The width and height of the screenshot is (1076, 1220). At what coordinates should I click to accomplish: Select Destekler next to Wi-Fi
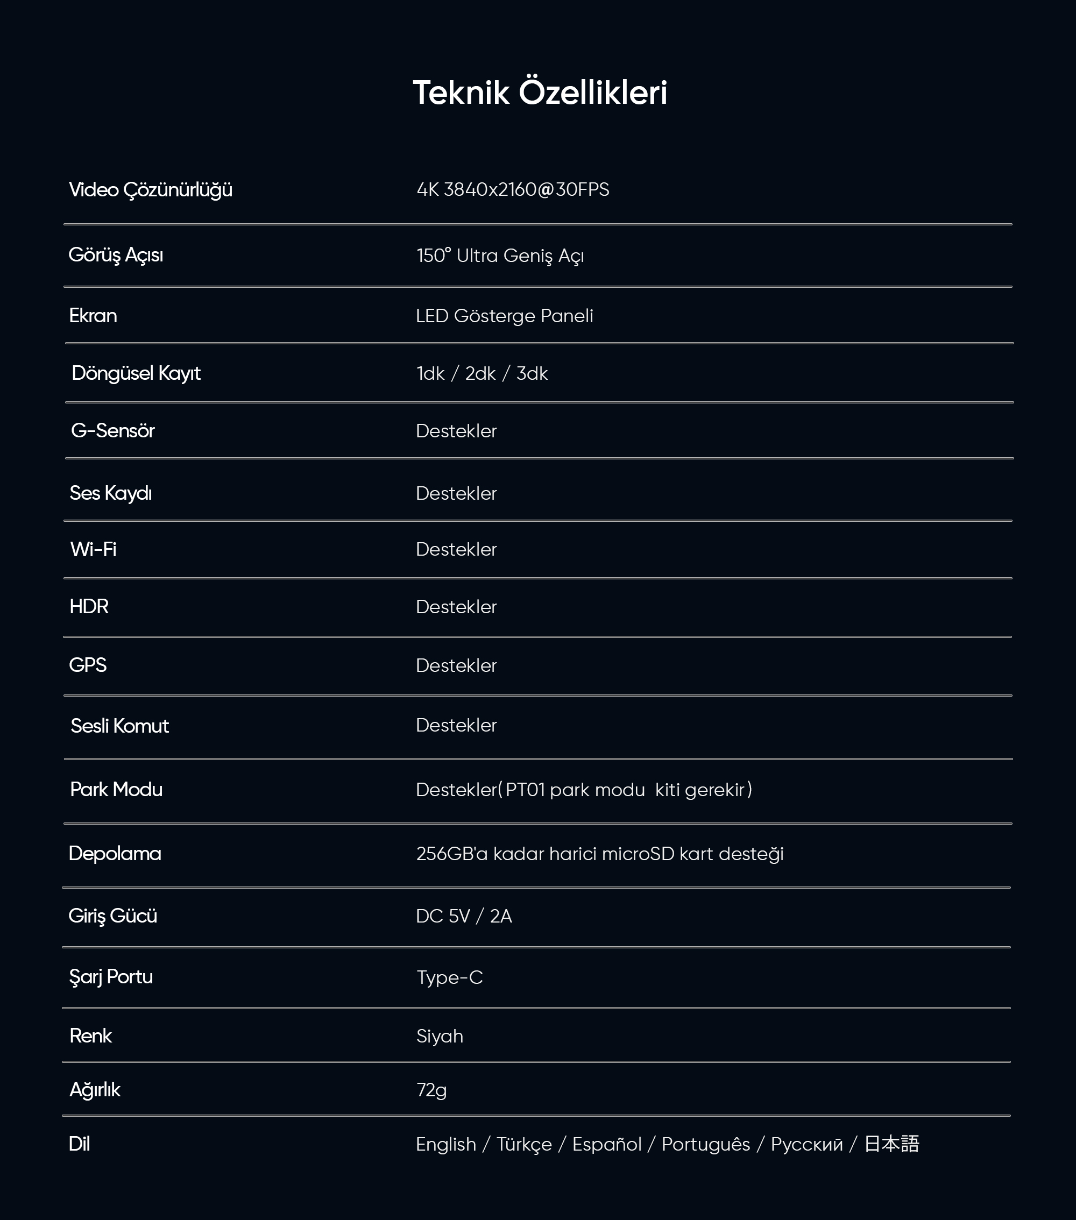[456, 549]
